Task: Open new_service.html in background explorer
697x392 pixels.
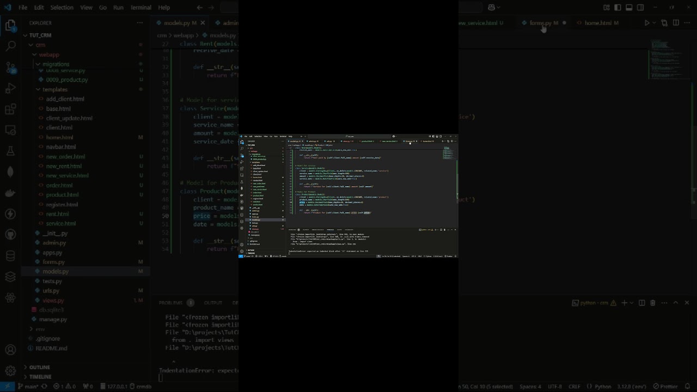Action: point(67,175)
